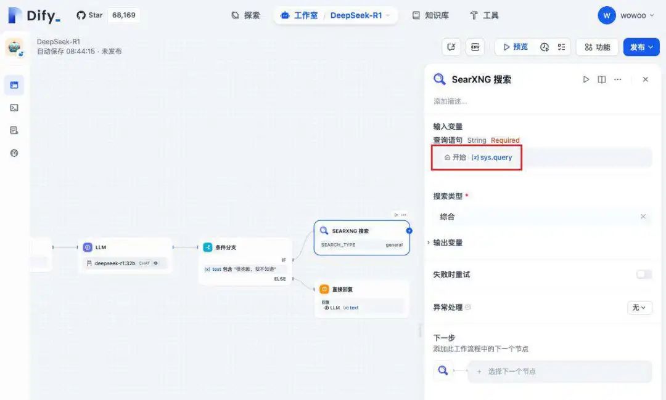Open 发布 publish dropdown

641,47
